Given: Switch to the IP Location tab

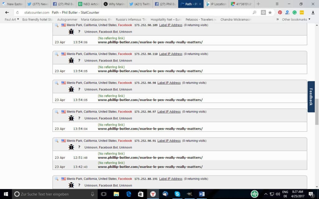Looking at the screenshot, I should [216, 4].
